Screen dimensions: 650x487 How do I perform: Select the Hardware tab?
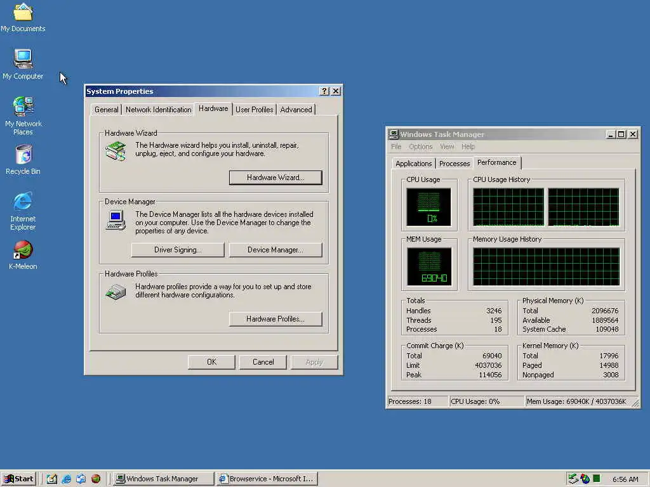(x=213, y=108)
